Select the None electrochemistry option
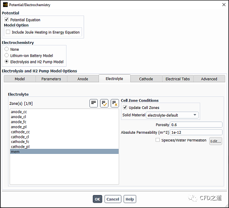 click(x=7, y=50)
